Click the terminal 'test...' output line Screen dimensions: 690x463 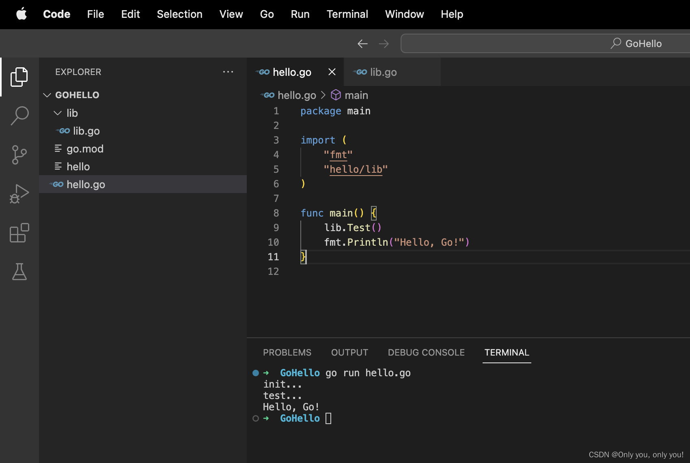coord(282,395)
